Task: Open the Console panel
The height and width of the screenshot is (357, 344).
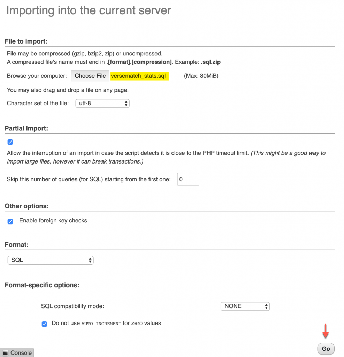Action: 17,353
